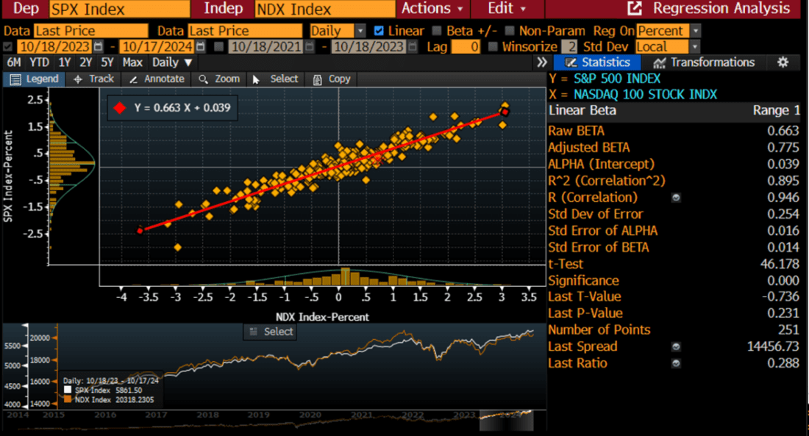Select the Max range
Screen dimensions: 809x436
point(132,63)
